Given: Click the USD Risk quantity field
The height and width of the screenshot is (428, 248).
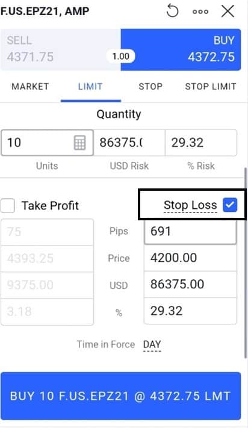Looking at the screenshot, I should (129, 143).
